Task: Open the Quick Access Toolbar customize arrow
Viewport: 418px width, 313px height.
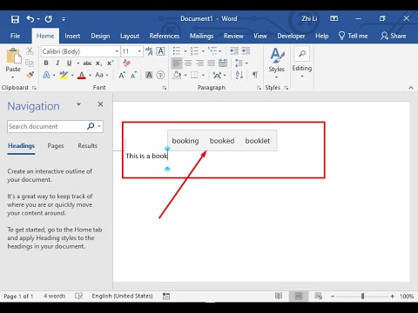Action: [x=64, y=19]
